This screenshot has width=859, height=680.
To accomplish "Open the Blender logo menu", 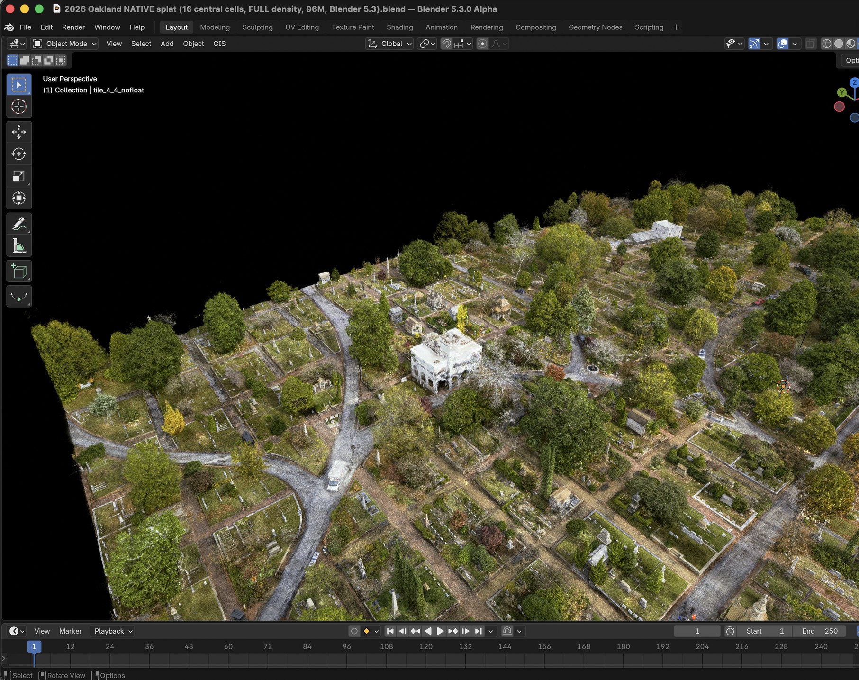I will [9, 27].
